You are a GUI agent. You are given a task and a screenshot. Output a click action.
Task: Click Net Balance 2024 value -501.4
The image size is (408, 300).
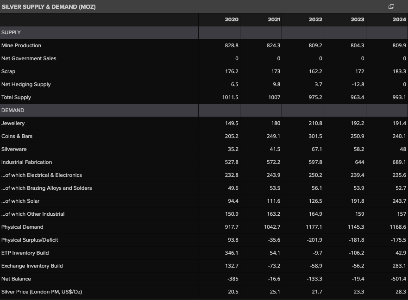pos(398,279)
